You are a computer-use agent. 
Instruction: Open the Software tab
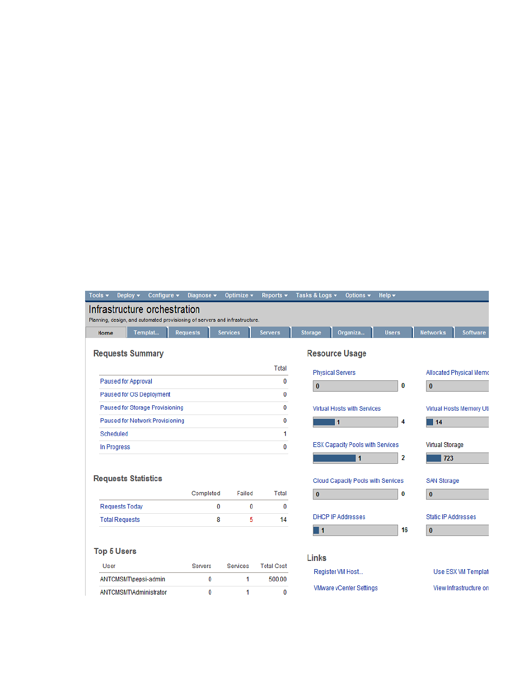[472, 333]
